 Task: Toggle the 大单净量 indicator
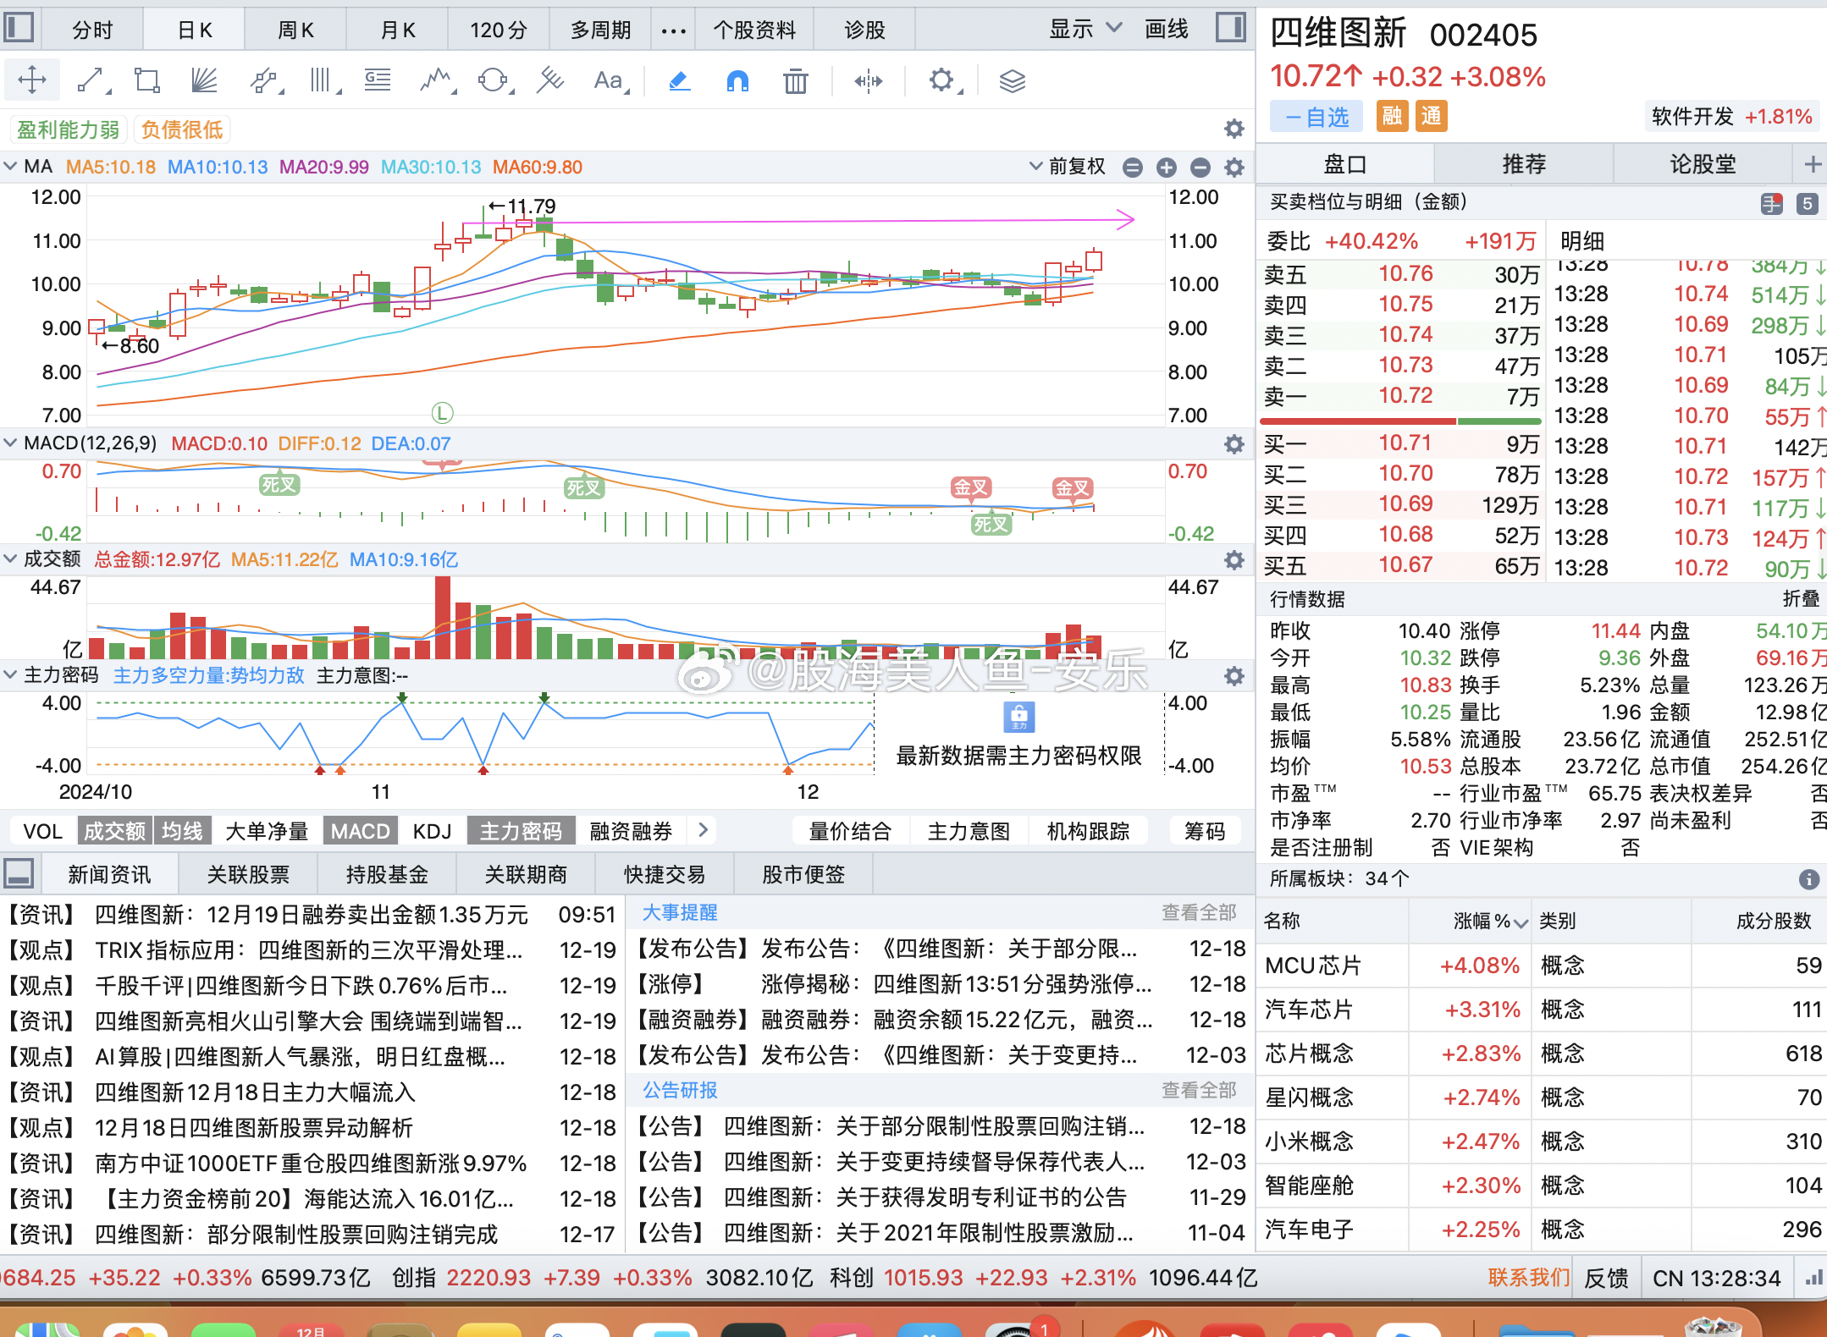267,831
